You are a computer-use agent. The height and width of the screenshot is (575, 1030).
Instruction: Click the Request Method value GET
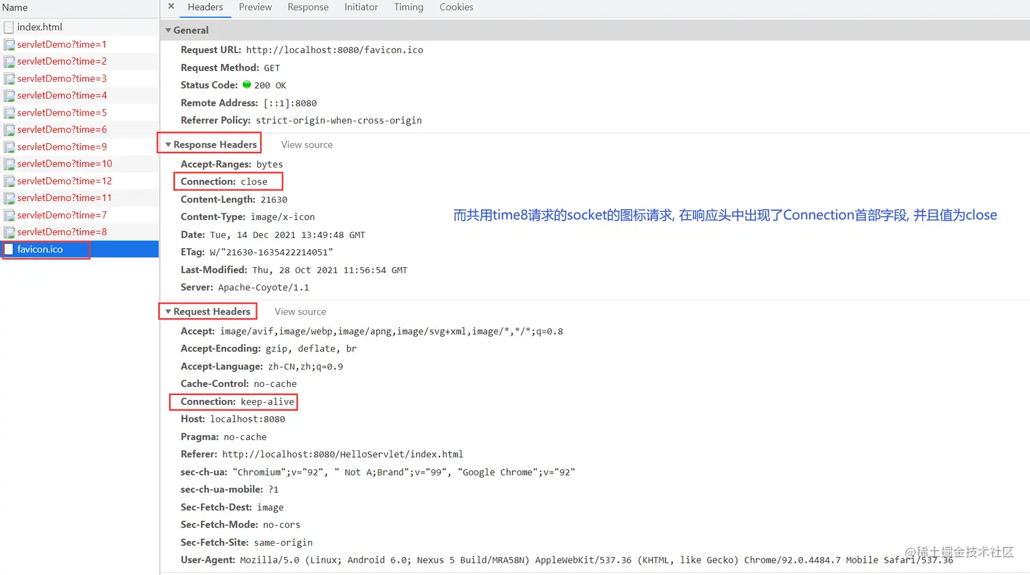click(272, 68)
